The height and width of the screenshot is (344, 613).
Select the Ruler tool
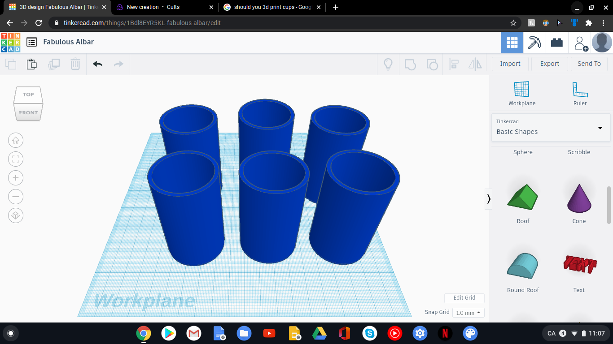coord(580,94)
